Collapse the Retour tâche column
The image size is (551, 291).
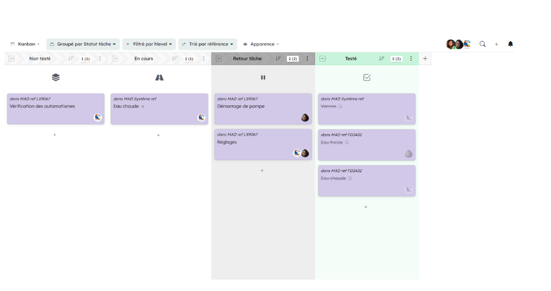[x=219, y=59]
